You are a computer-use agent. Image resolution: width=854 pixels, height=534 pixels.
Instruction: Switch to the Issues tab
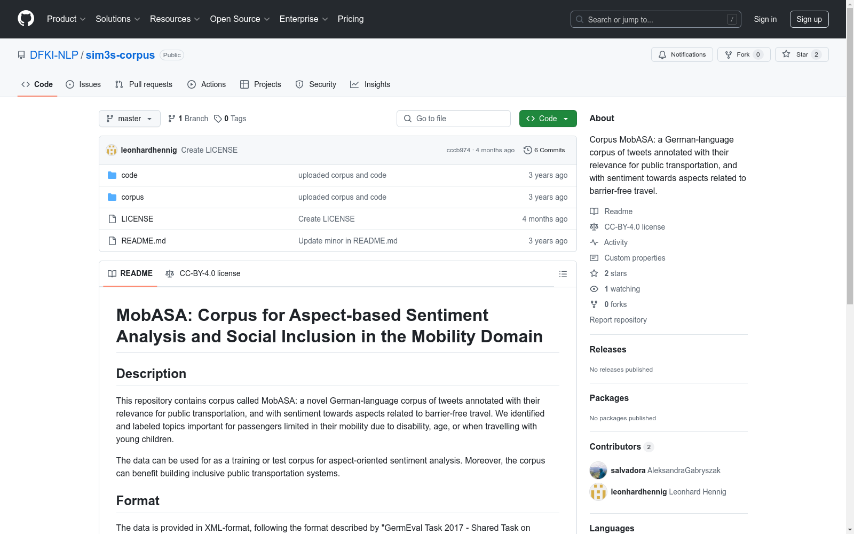click(83, 84)
